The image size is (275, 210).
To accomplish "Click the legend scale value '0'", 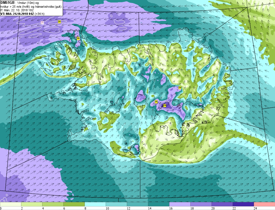I will click(x=1, y=208).
